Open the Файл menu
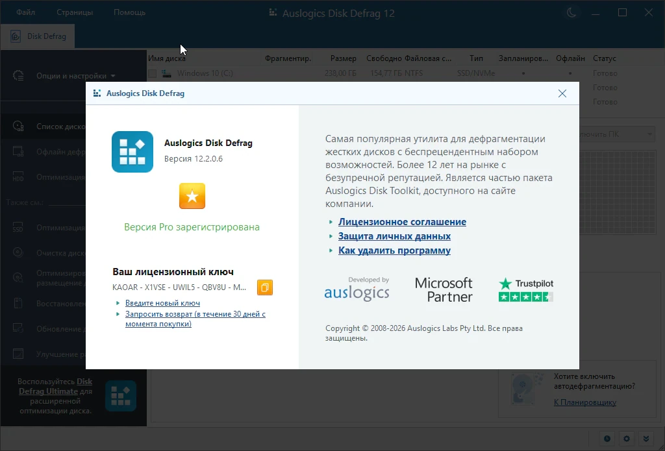Image resolution: width=665 pixels, height=451 pixels. 26,12
